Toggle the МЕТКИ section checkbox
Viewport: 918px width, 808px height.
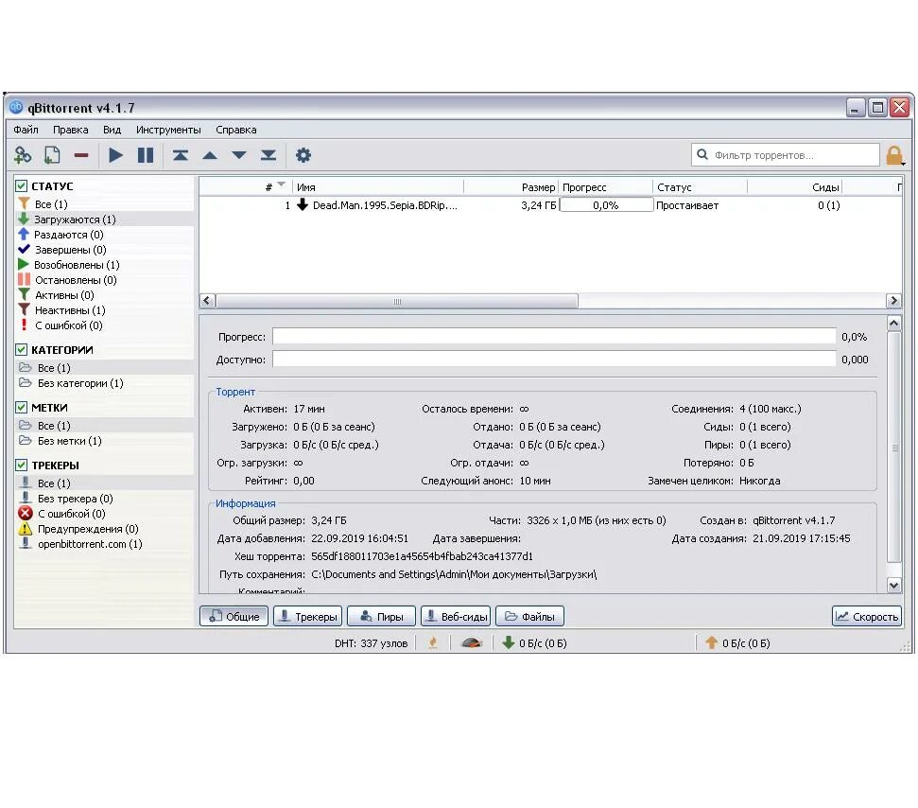(21, 407)
